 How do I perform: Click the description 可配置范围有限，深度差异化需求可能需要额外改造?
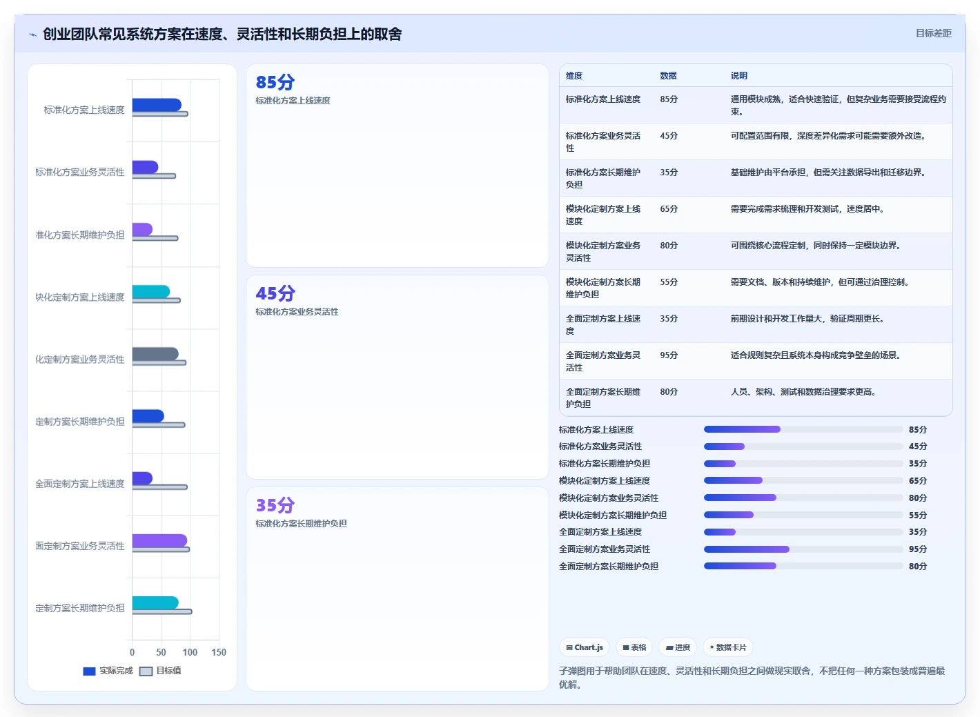828,136
